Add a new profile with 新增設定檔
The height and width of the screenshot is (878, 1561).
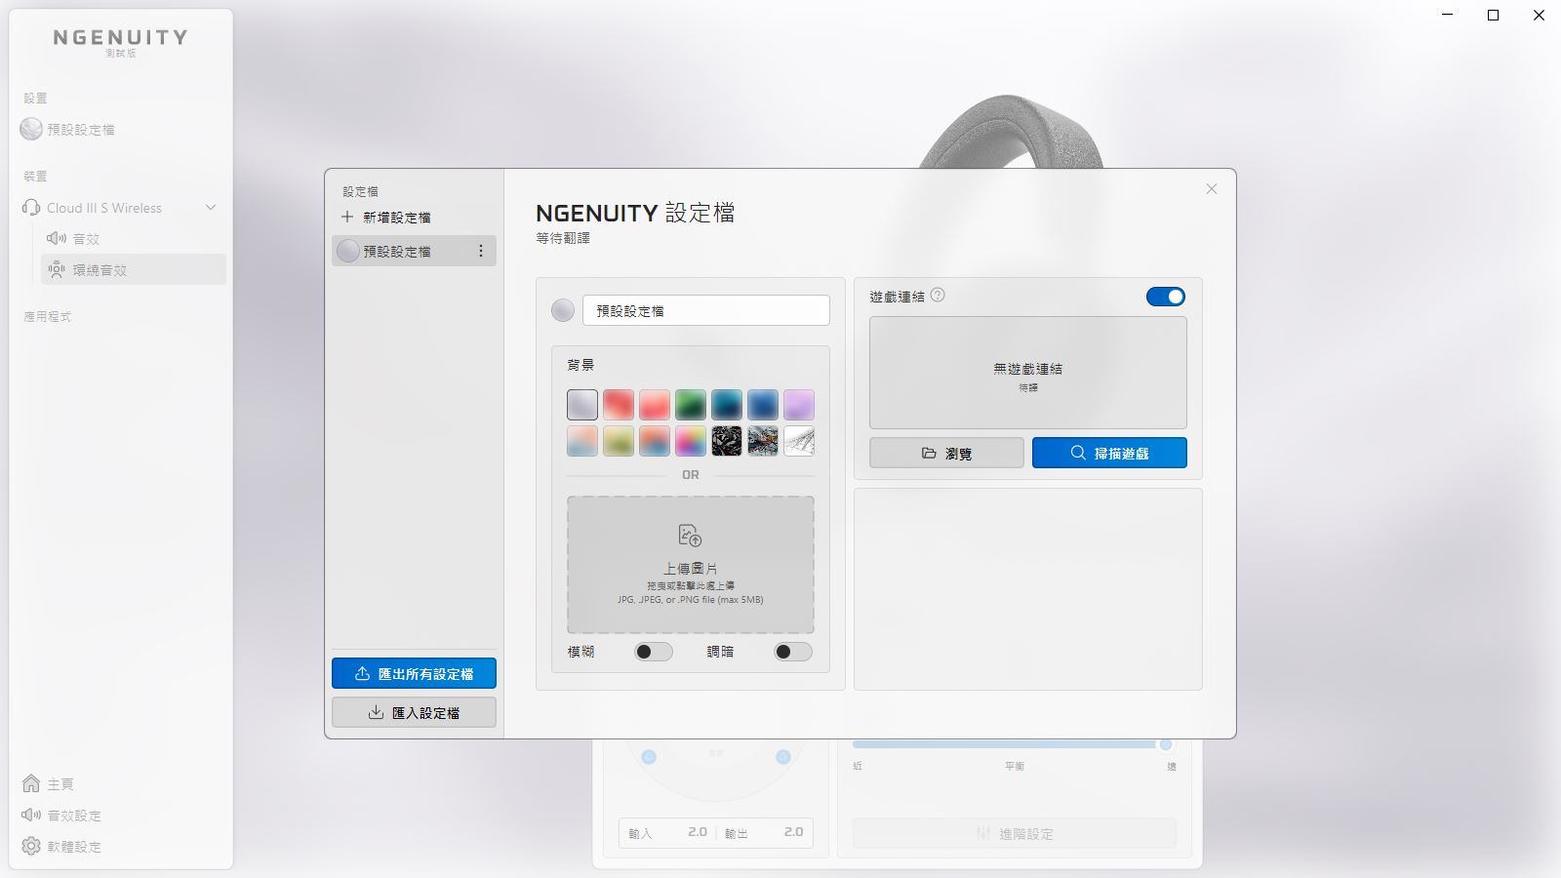(386, 218)
